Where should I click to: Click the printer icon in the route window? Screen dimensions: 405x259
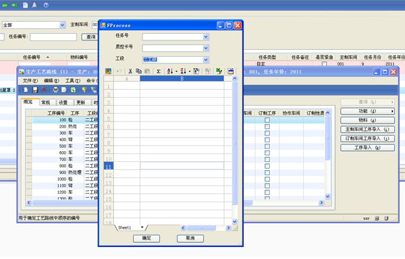point(55,90)
